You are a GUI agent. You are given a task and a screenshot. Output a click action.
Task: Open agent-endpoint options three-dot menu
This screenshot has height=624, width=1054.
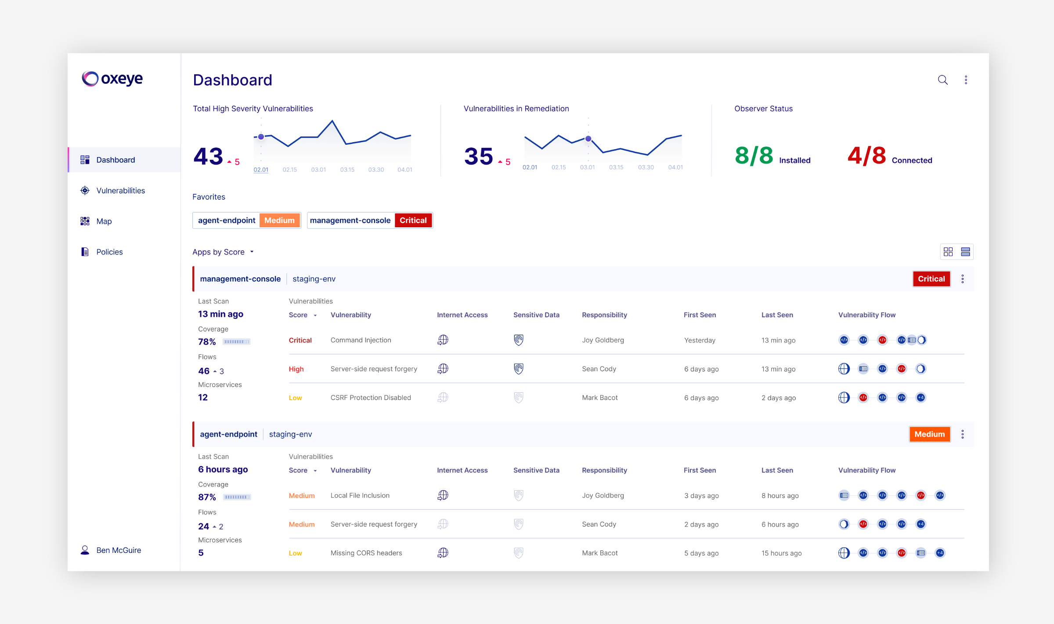click(963, 434)
